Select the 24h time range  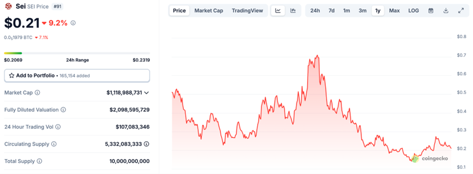[315, 11]
